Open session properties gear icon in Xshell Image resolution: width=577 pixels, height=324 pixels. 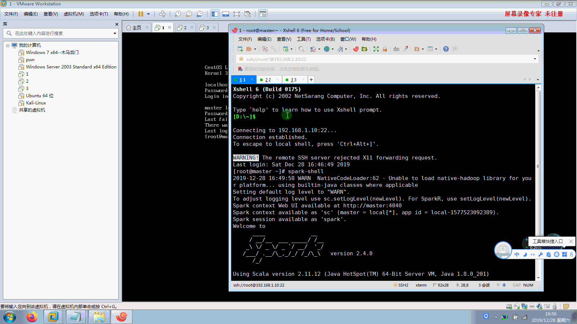[x=286, y=49]
